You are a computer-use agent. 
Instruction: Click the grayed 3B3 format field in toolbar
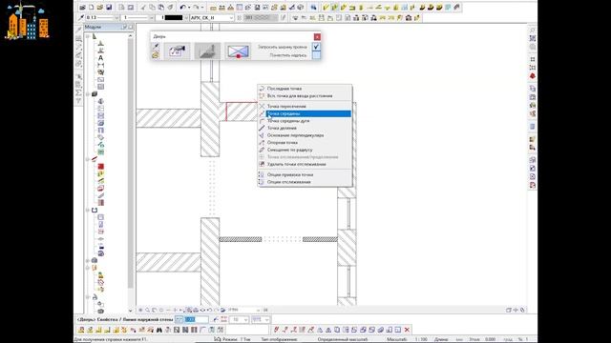261,18
